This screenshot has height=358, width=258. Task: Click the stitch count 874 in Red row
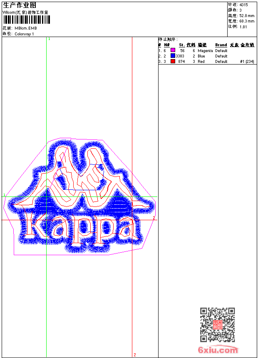[181, 62]
